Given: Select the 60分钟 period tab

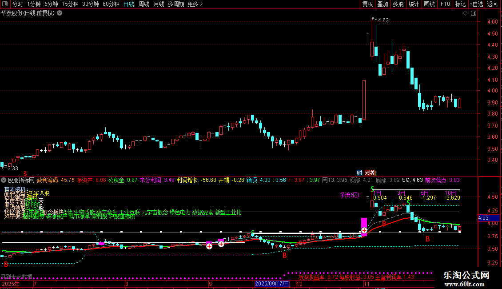Looking at the screenshot, I should pyautogui.click(x=111, y=4).
